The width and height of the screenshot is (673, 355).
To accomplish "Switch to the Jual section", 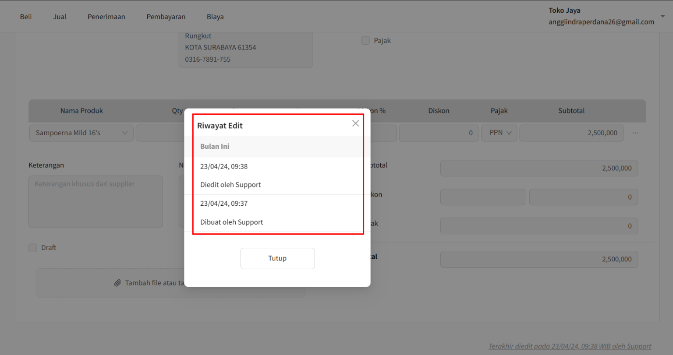I will pyautogui.click(x=60, y=16).
